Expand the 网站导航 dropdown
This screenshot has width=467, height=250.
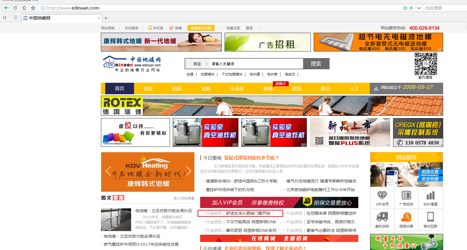(110, 28)
